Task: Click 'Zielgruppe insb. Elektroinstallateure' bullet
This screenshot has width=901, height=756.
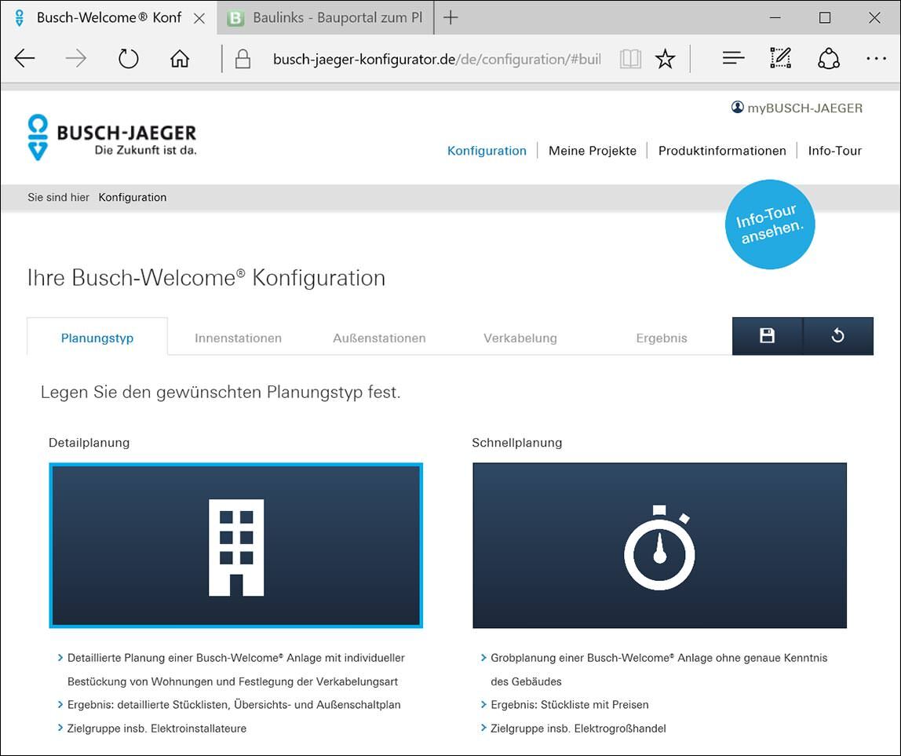Action: [x=157, y=729]
